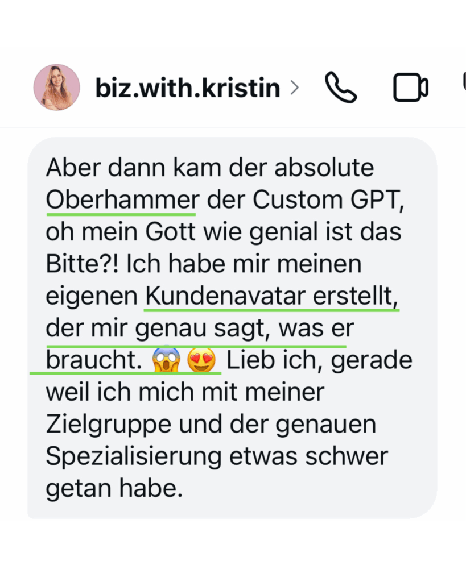The image size is (466, 582).
Task: Select the underlined word braucht.
Action: (x=94, y=360)
